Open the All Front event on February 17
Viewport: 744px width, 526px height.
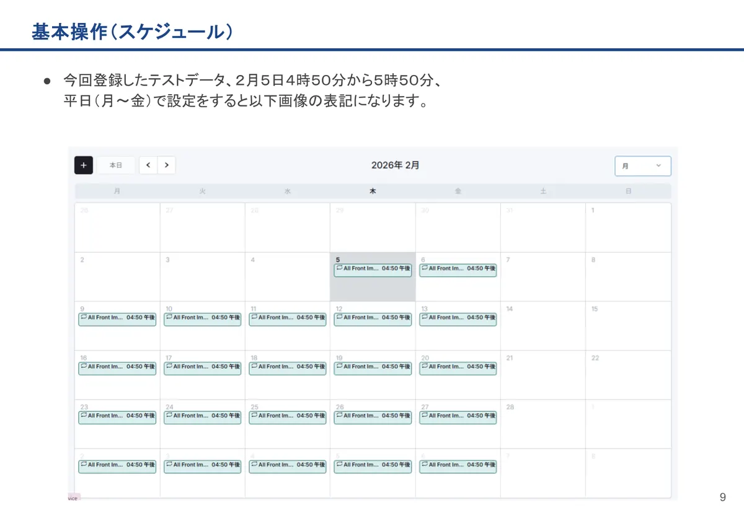203,368
